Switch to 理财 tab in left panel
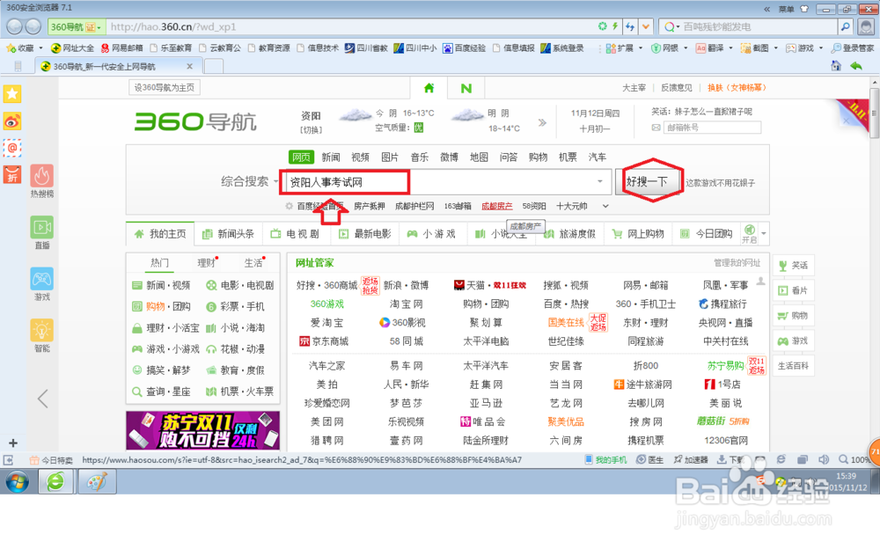The width and height of the screenshot is (880, 549). coord(206,263)
